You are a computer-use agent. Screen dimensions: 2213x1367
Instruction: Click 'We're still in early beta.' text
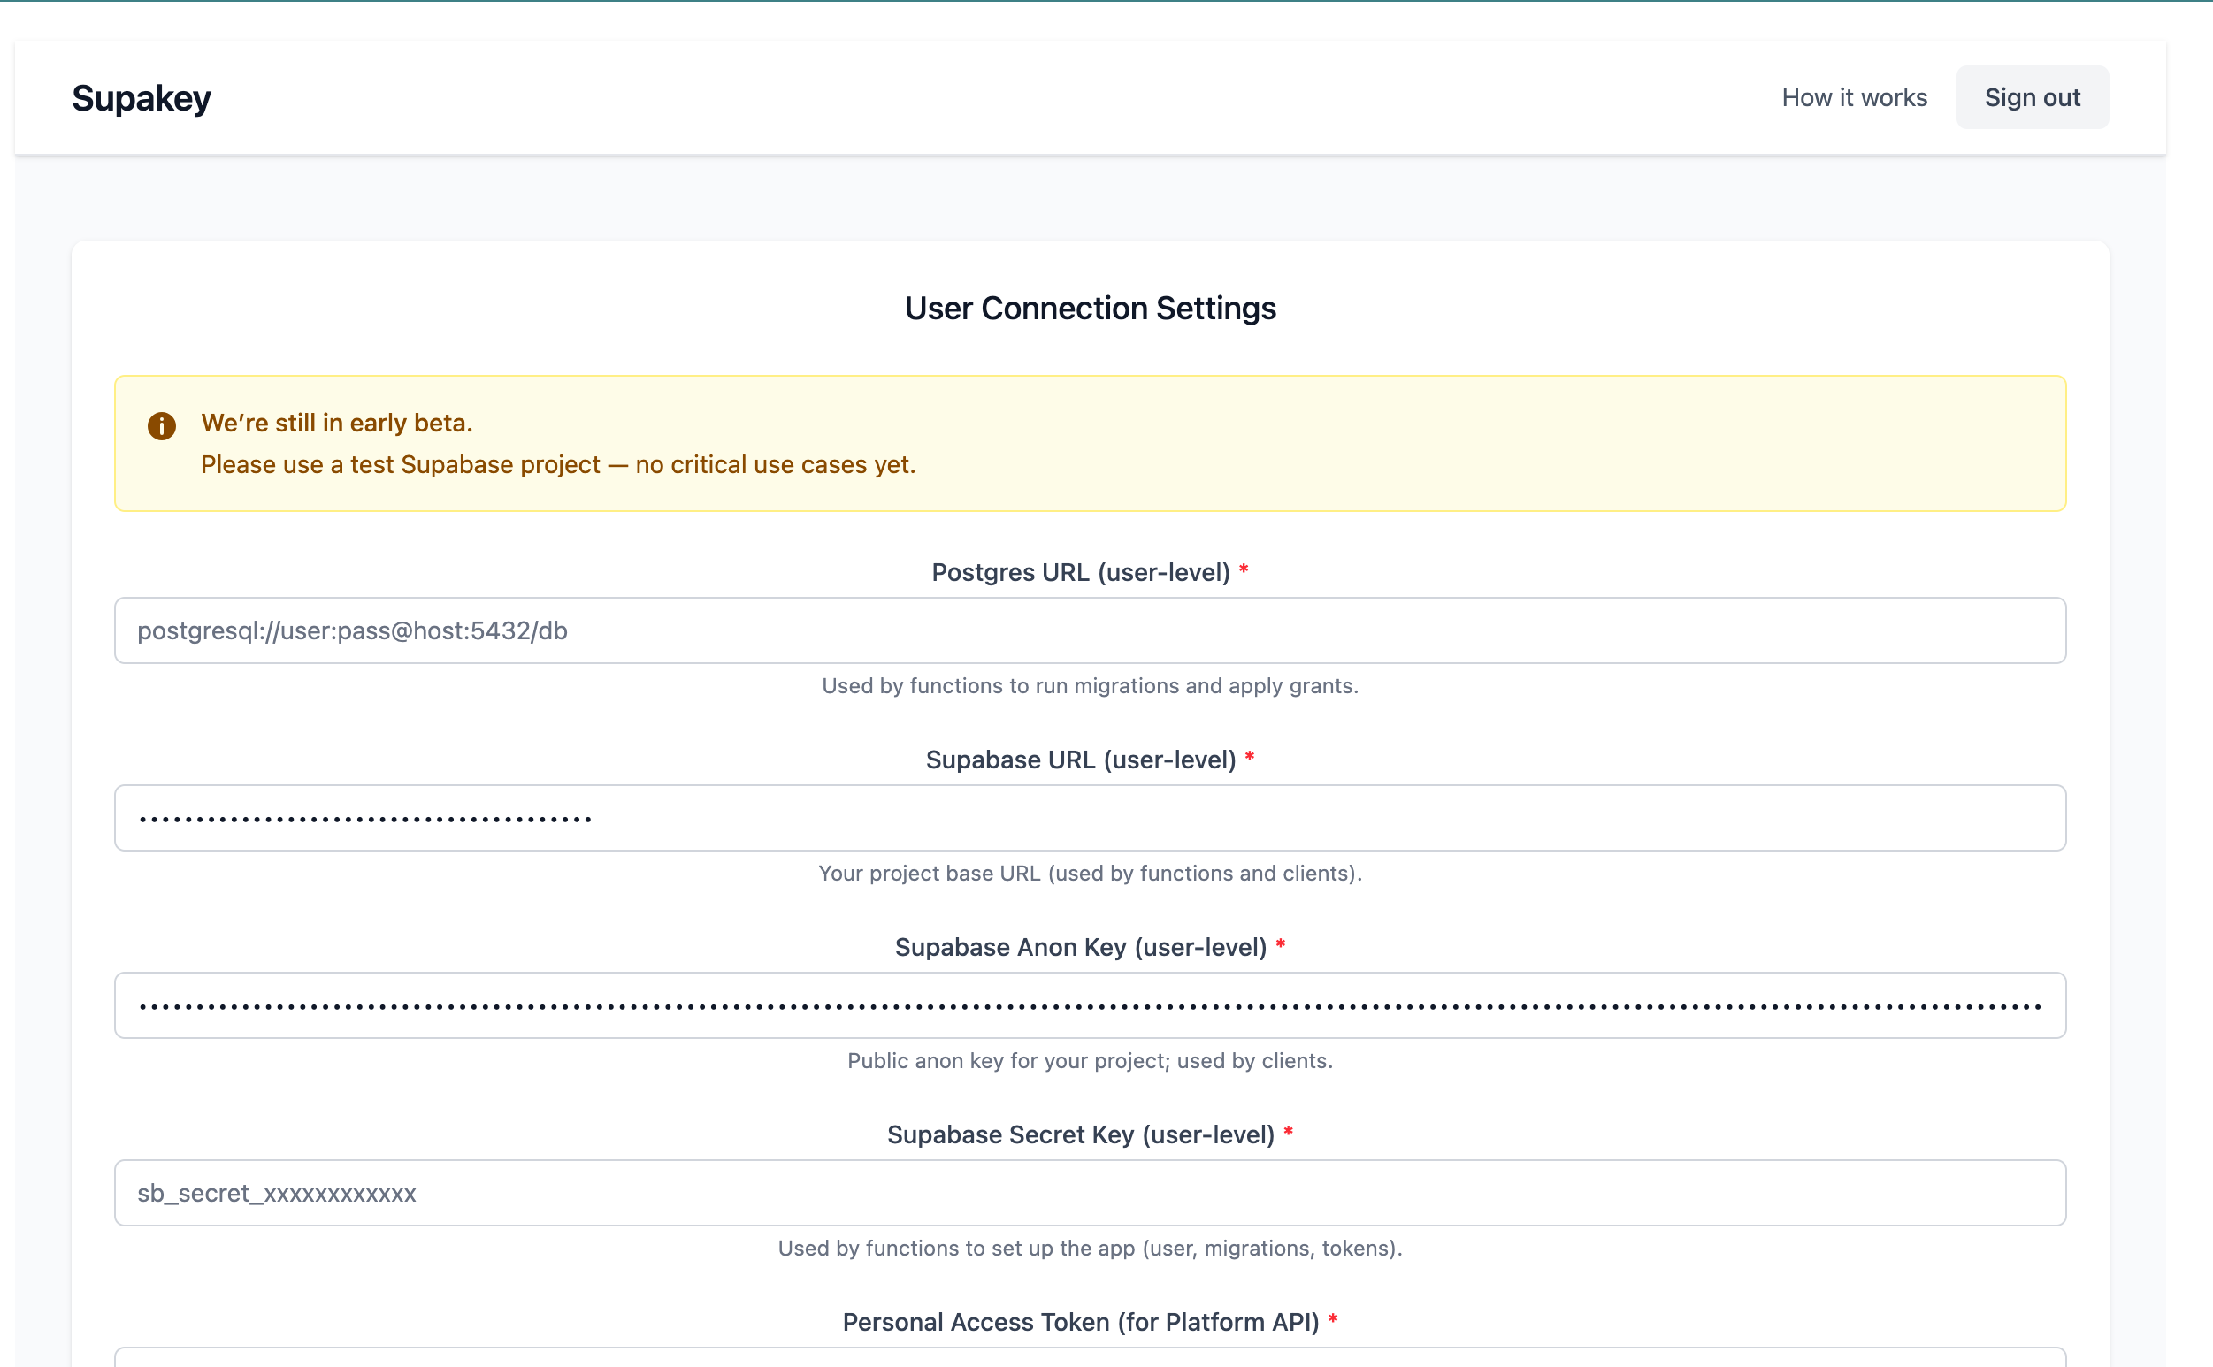click(x=336, y=424)
